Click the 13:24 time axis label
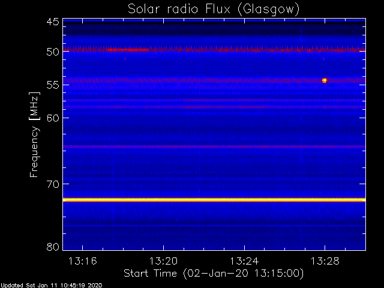The image size is (384, 288). [x=244, y=261]
